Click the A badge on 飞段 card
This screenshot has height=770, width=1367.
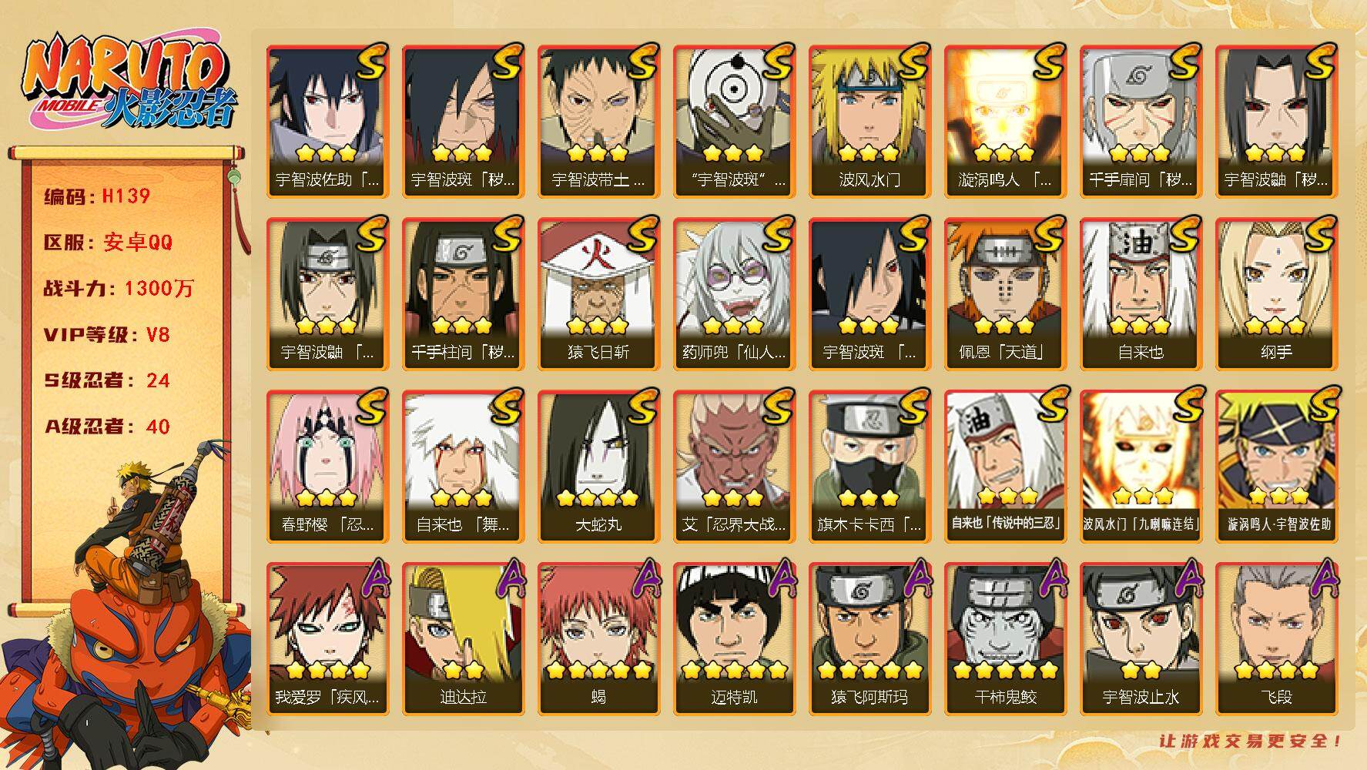point(1322,579)
